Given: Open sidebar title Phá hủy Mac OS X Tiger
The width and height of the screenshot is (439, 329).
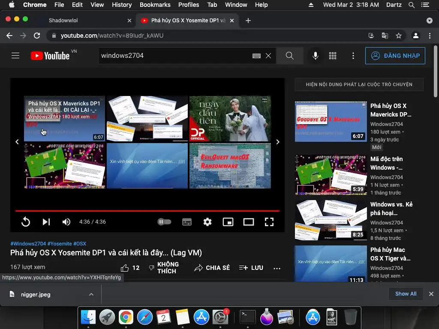Looking at the screenshot, I should coord(390,254).
